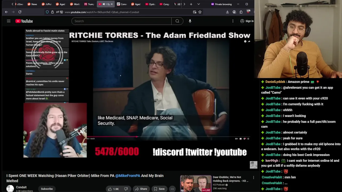The width and height of the screenshot is (342, 192).
Task: Open picture-in-picture icon in address bar
Action: coord(195,12)
